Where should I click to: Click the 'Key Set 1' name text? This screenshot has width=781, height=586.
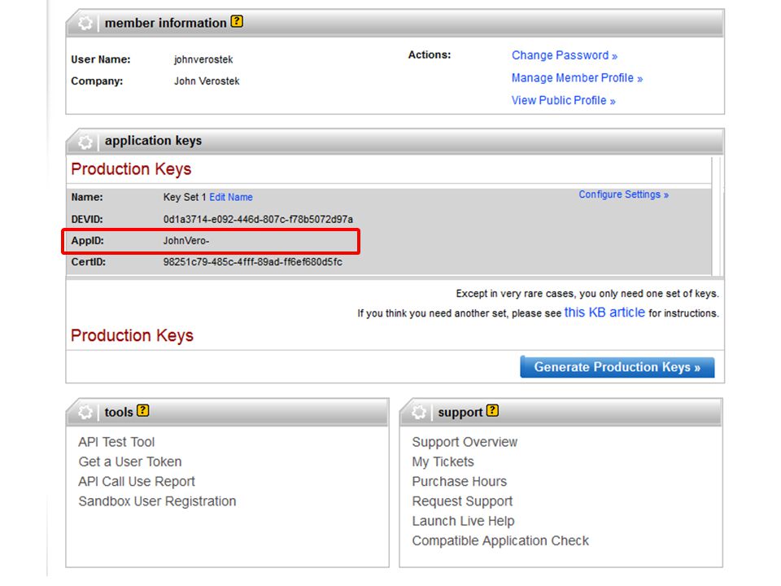pyautogui.click(x=185, y=197)
